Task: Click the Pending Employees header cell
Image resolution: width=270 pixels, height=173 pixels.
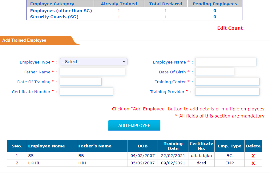Action: pos(215,4)
